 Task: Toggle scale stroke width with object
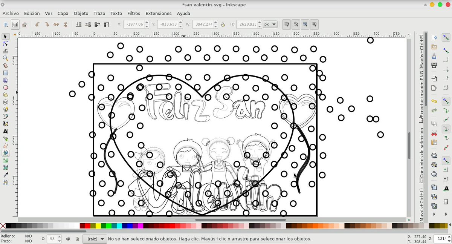tap(286, 24)
